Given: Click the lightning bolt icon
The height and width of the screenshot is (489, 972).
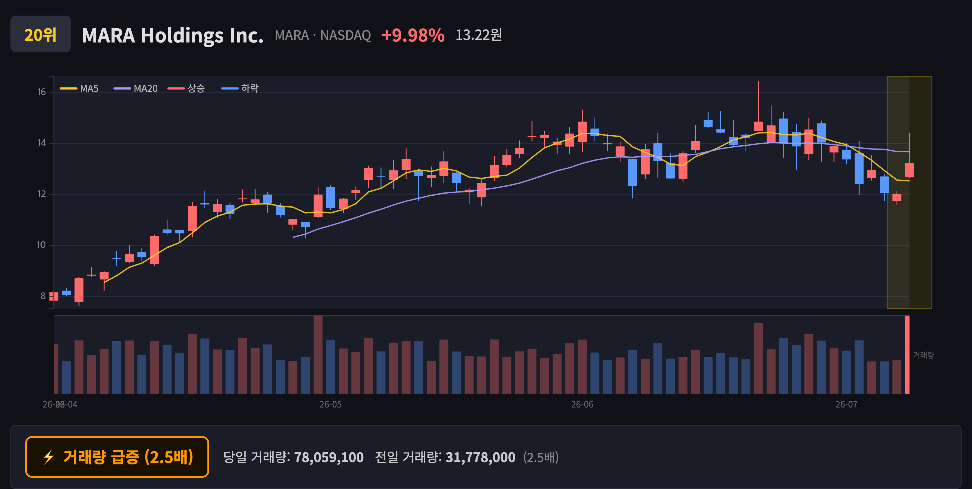Looking at the screenshot, I should coord(48,457).
